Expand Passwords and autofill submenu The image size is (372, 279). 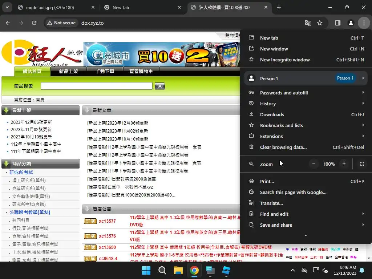(x=306, y=93)
